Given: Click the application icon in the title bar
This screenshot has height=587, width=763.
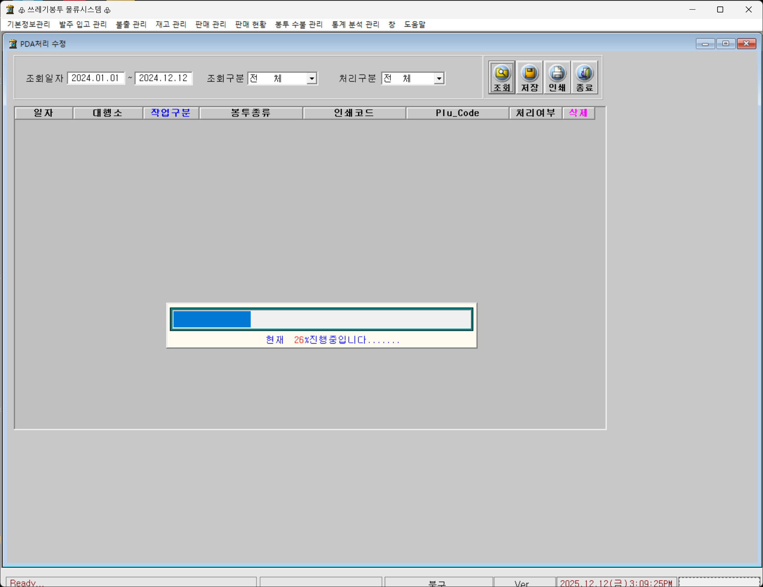Looking at the screenshot, I should [x=10, y=9].
